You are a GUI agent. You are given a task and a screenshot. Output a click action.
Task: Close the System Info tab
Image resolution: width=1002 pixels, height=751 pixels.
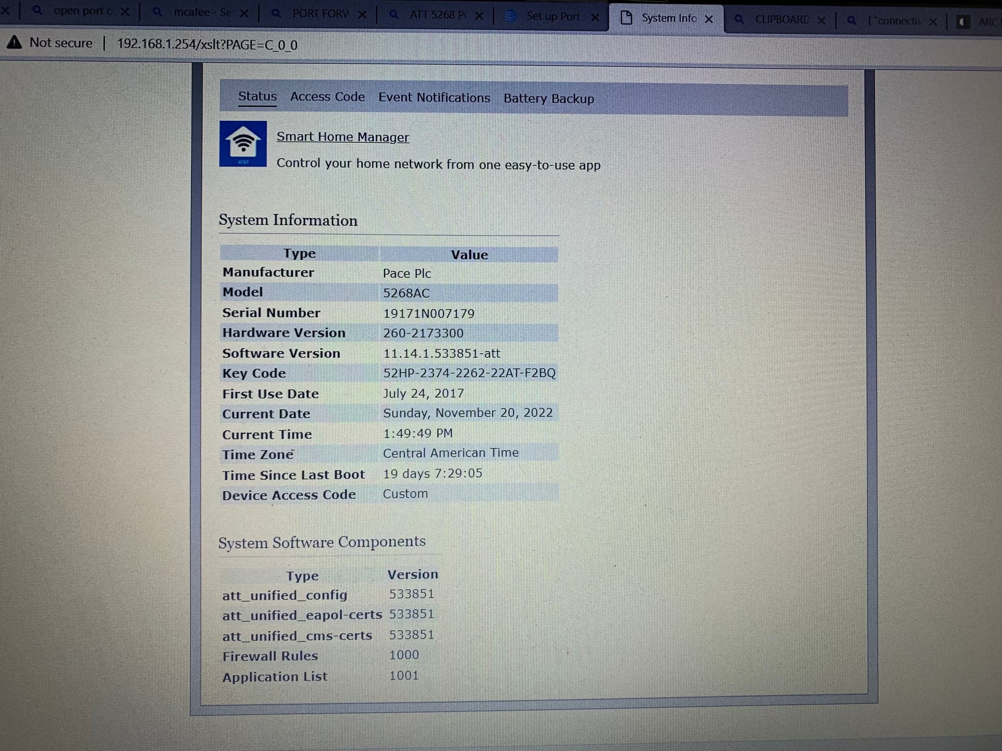pyautogui.click(x=709, y=19)
